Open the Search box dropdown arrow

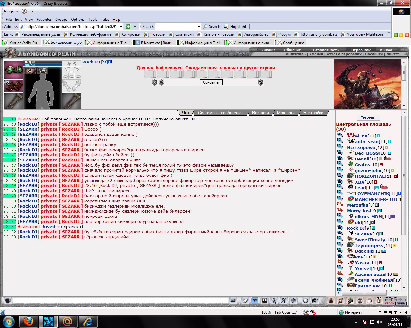[199, 27]
